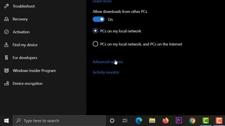
Task: Switch to green Camtasia taskbar icon
Action: point(206,121)
